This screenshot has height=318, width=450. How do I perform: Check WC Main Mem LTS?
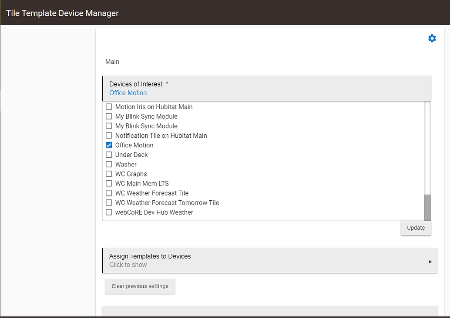[x=108, y=183]
